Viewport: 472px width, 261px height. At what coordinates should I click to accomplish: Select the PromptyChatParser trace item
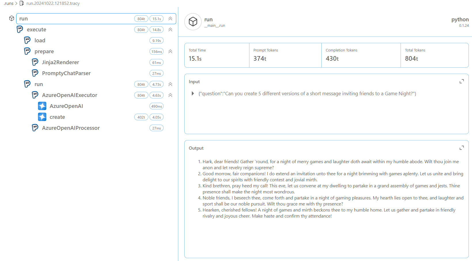pyautogui.click(x=66, y=73)
